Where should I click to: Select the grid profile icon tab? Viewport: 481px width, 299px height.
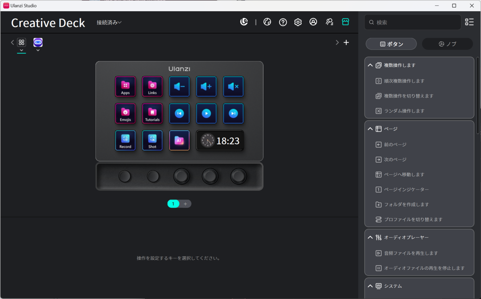click(x=22, y=42)
